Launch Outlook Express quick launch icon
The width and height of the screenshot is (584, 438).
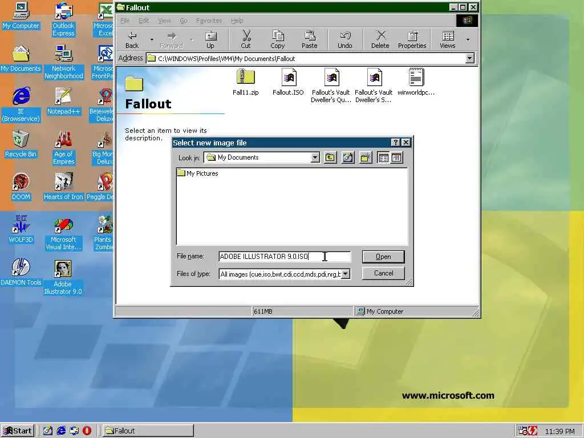[74, 431]
